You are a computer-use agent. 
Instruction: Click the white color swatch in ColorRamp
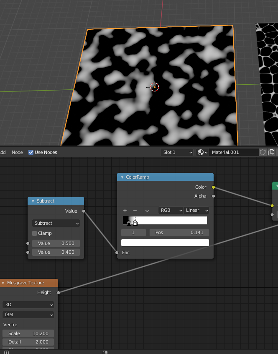165,242
